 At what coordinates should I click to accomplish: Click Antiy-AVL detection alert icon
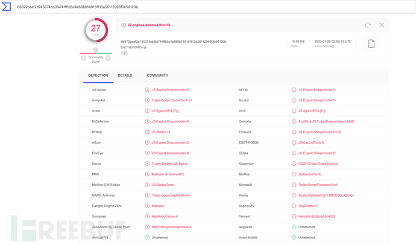click(x=147, y=100)
